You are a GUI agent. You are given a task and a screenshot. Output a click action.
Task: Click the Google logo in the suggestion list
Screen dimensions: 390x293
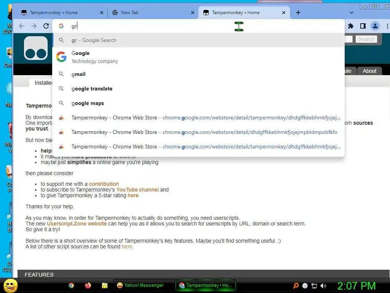pos(61,57)
